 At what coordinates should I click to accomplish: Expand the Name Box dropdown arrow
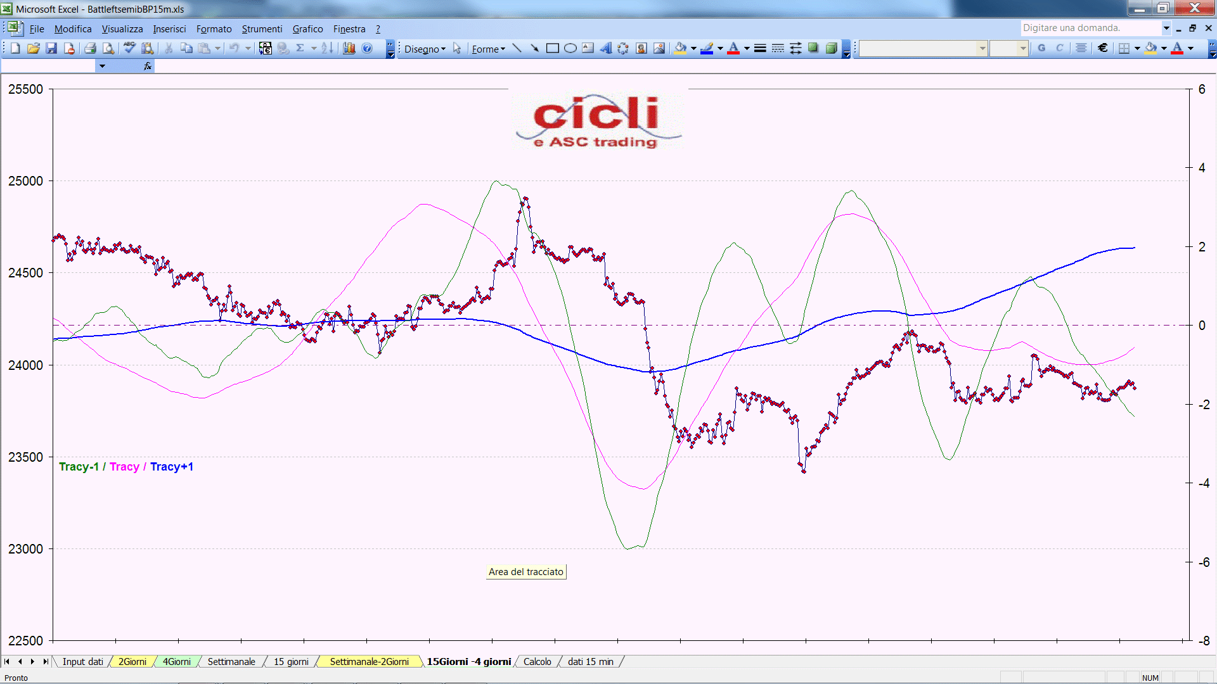click(102, 66)
